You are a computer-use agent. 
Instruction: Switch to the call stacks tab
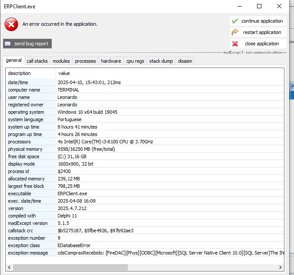click(37, 61)
